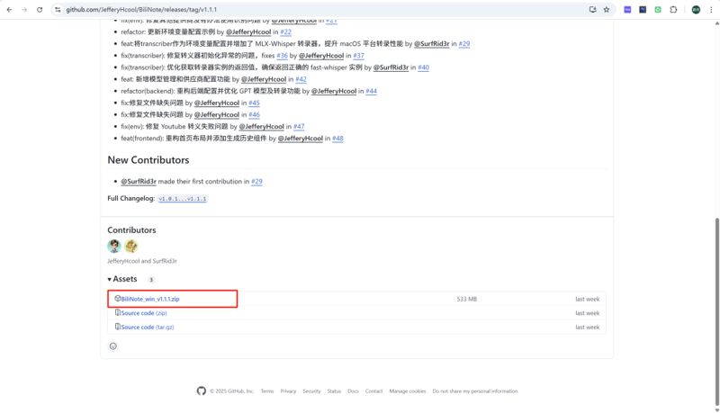Open pull request #44 link

pos(371,91)
